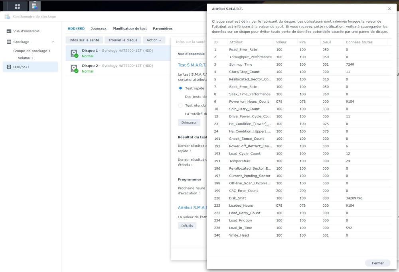Viewport: 399px width, 272px height.
Task: Select the Disque 1 drive icon
Action: click(74, 53)
